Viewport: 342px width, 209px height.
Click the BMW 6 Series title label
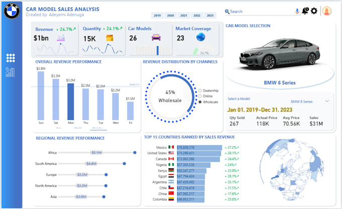click(280, 82)
